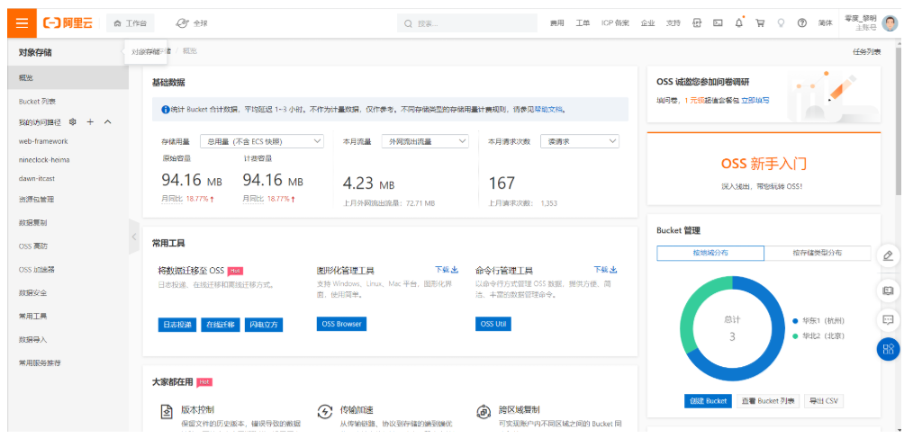Screen dimensions: 922x447
Task: Click the settings gear beside 我的访问路径
Action: [x=73, y=121]
